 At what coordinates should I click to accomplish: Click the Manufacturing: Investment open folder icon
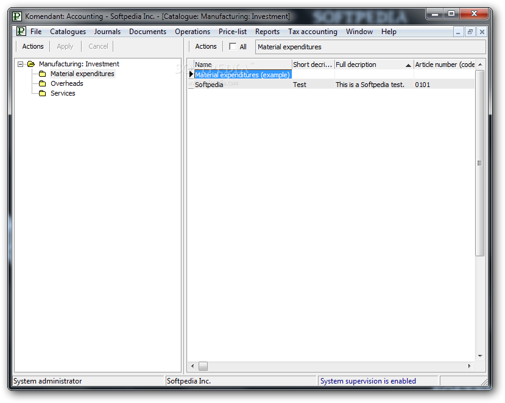click(31, 64)
